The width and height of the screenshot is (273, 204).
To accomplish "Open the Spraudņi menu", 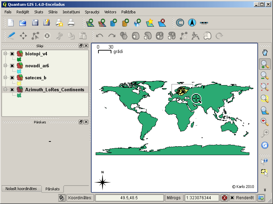I will point(92,12).
